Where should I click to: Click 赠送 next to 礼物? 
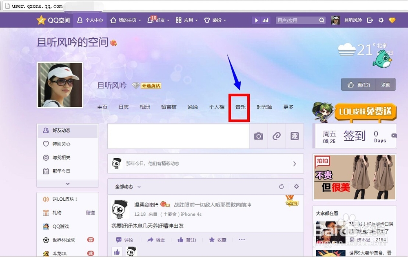pos(90,213)
